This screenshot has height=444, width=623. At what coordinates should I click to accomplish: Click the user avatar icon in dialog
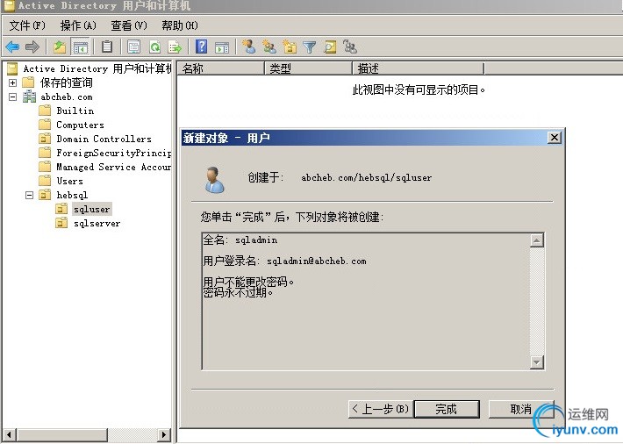pos(215,180)
